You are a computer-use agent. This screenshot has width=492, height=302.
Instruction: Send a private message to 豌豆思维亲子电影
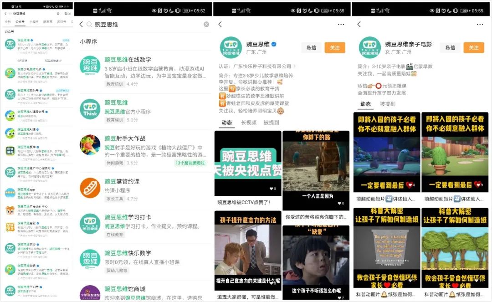450,48
